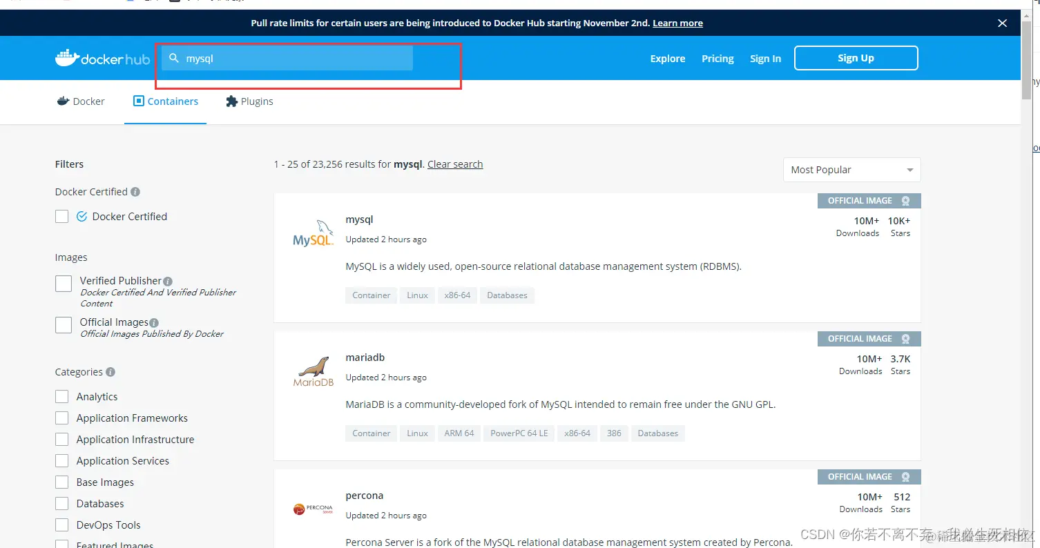Click the Docker Certified checkmark badge icon
The height and width of the screenshot is (548, 1040).
point(81,216)
